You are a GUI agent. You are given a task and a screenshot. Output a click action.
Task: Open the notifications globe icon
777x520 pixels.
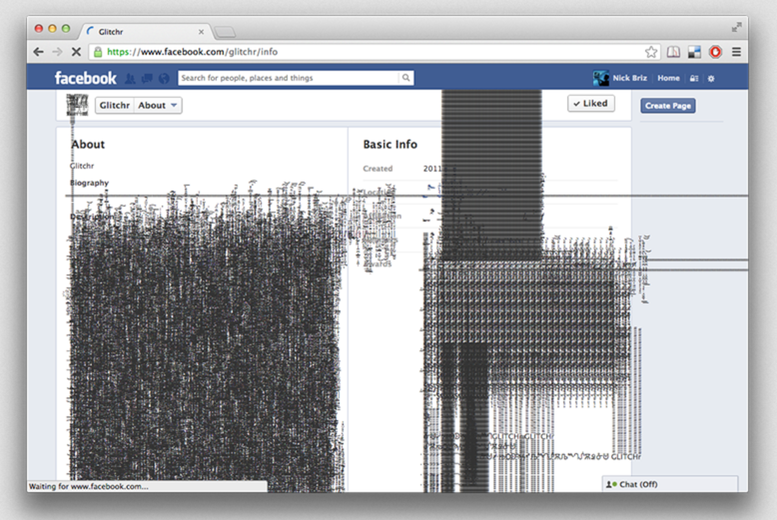[164, 78]
